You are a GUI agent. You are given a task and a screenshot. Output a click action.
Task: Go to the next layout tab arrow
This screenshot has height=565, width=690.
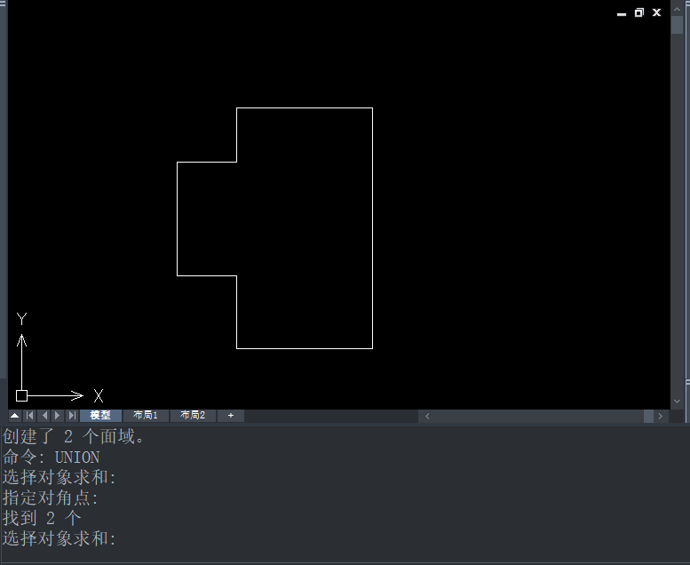tap(58, 415)
